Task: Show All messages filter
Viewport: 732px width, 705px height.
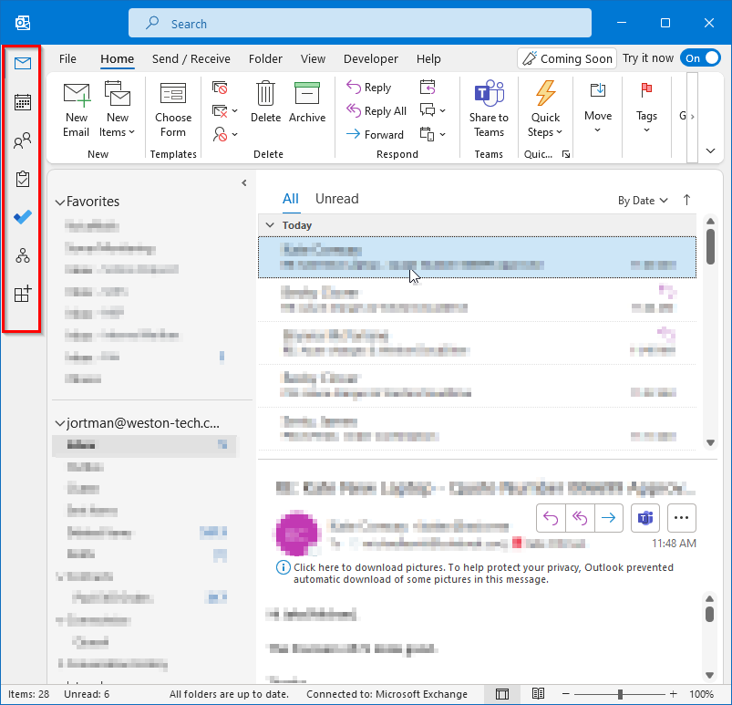Action: click(x=291, y=199)
